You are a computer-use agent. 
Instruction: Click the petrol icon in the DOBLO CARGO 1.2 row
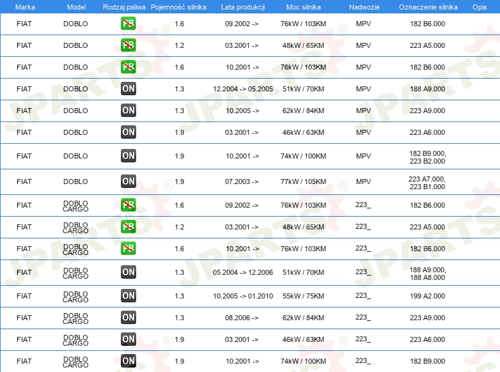click(128, 227)
